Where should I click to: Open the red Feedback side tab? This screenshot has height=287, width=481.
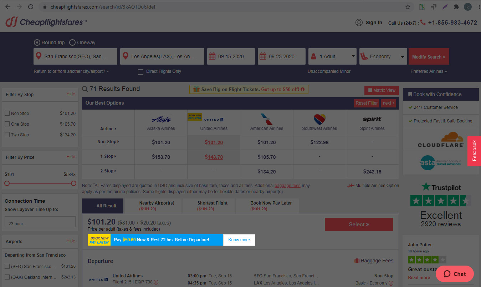(x=474, y=151)
